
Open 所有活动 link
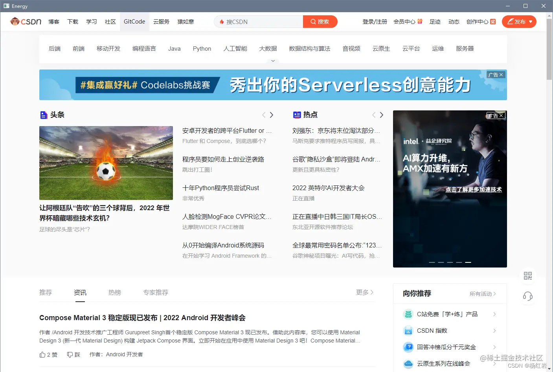point(483,294)
